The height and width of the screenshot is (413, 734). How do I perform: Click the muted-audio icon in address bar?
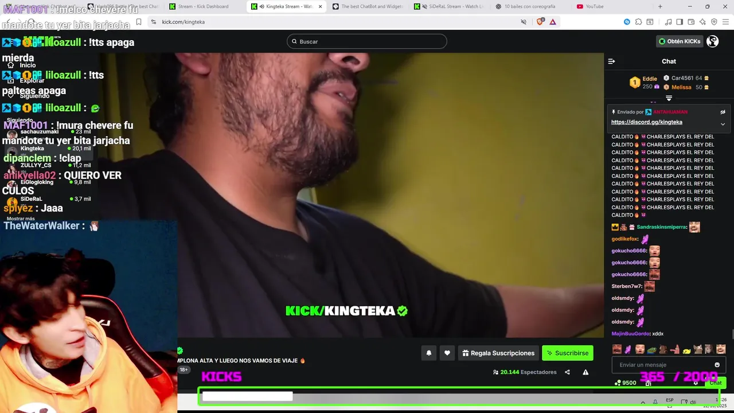pyautogui.click(x=524, y=22)
